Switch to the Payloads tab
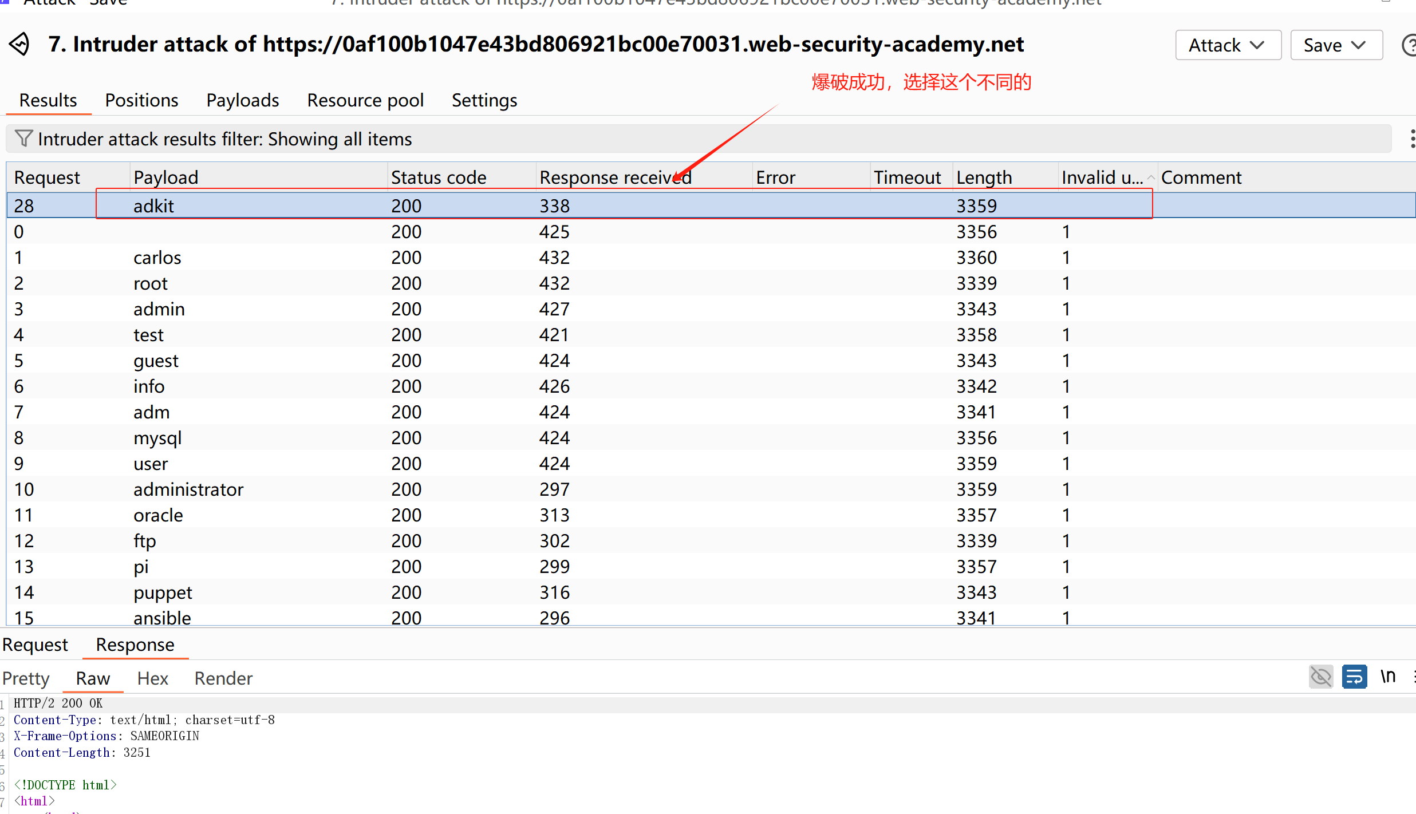Screen dimensions: 1416x814 [x=242, y=100]
